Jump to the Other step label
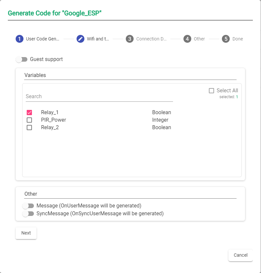 pyautogui.click(x=199, y=39)
